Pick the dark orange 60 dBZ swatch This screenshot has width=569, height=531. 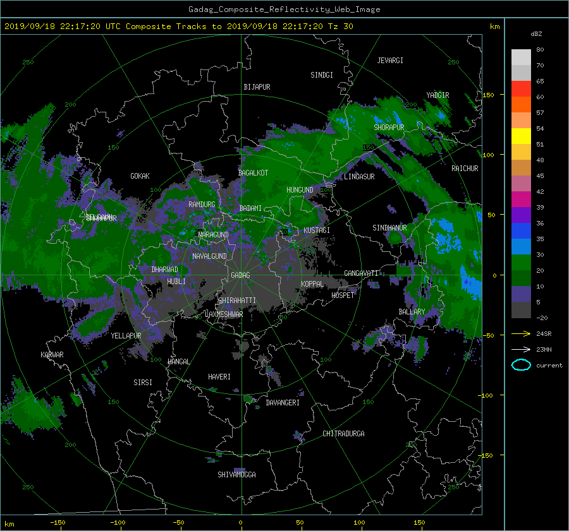tap(521, 104)
